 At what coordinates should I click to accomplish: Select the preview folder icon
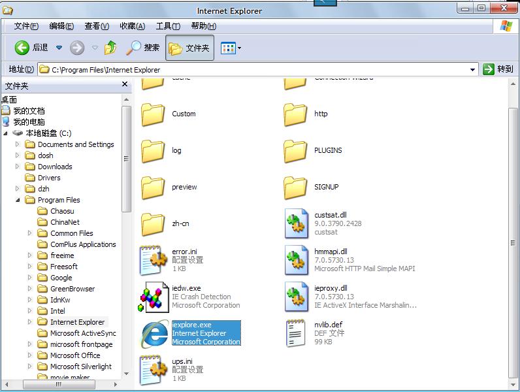tap(153, 188)
